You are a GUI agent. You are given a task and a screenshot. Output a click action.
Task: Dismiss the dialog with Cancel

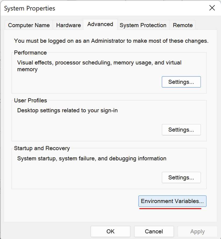pos(154,231)
